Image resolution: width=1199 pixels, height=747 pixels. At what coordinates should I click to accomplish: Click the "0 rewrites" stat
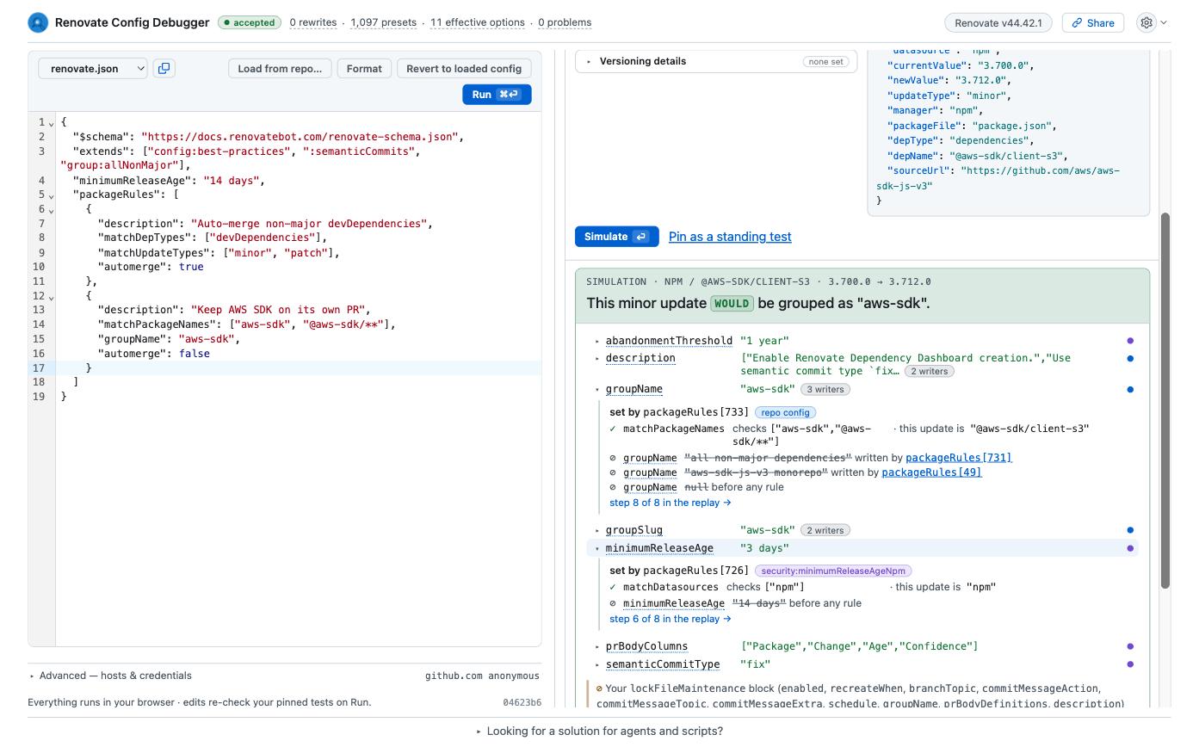[313, 22]
